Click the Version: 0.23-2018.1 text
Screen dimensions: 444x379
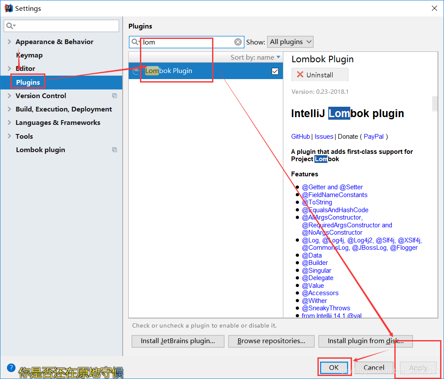point(320,92)
